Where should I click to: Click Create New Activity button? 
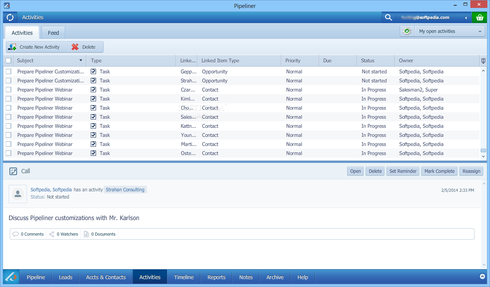click(x=37, y=47)
